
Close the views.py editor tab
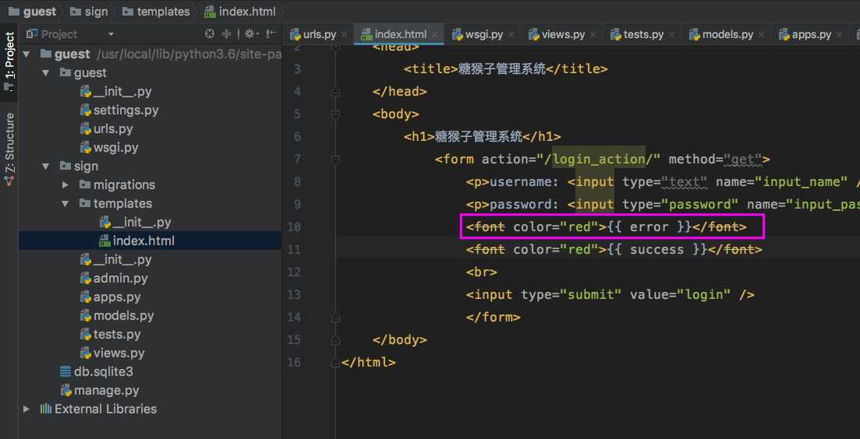coord(593,35)
